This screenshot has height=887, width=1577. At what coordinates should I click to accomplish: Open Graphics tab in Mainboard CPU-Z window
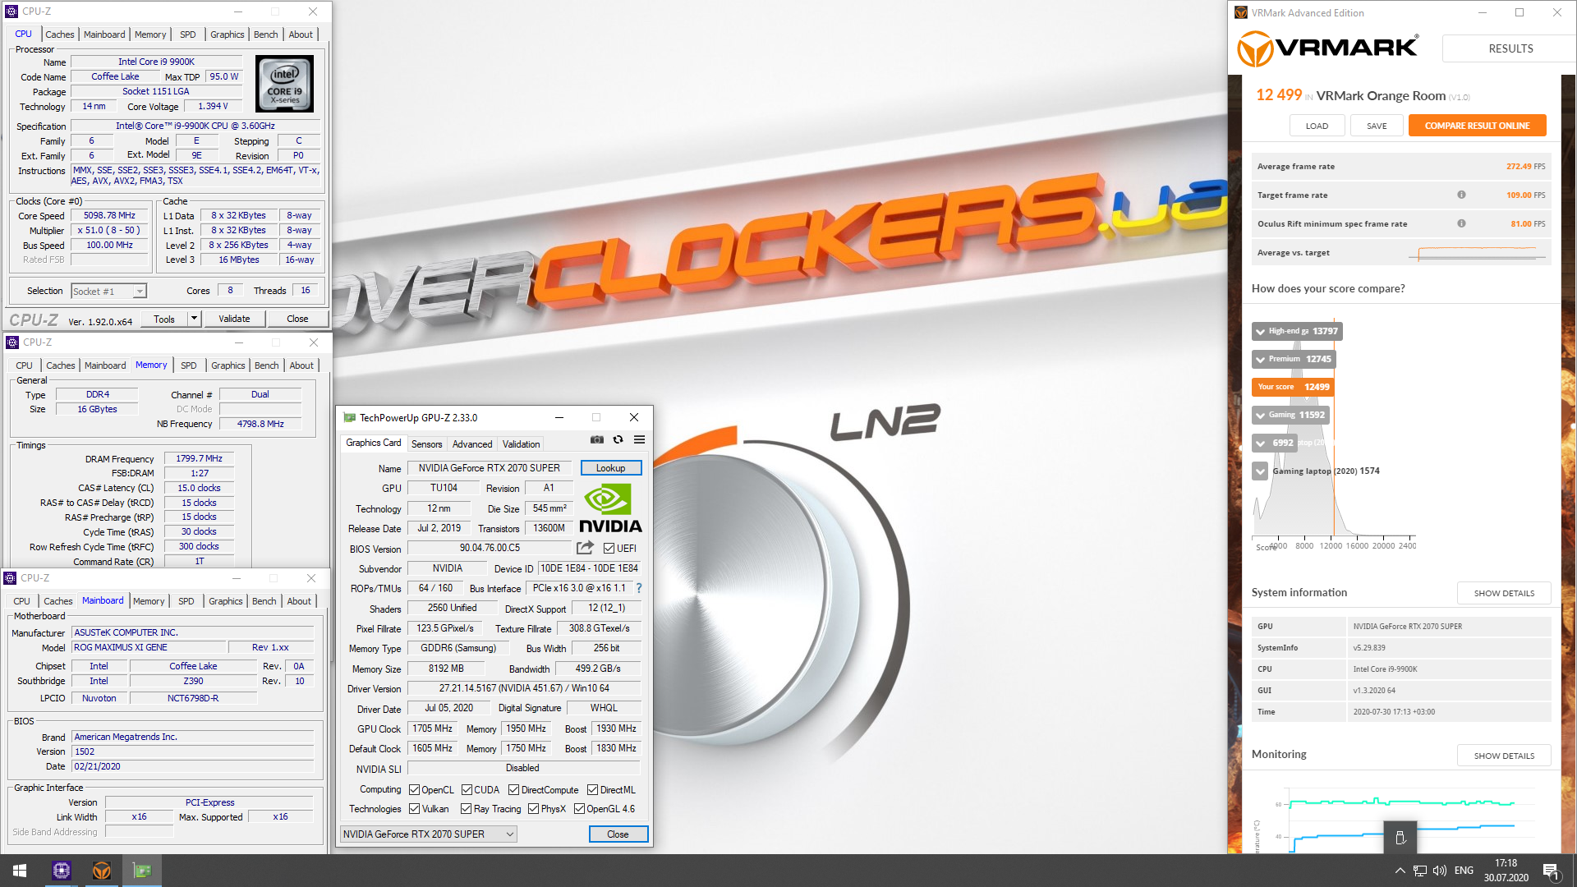point(226,601)
